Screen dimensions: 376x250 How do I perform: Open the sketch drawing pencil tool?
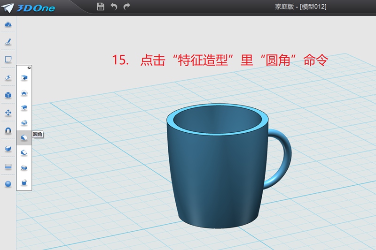coord(8,42)
